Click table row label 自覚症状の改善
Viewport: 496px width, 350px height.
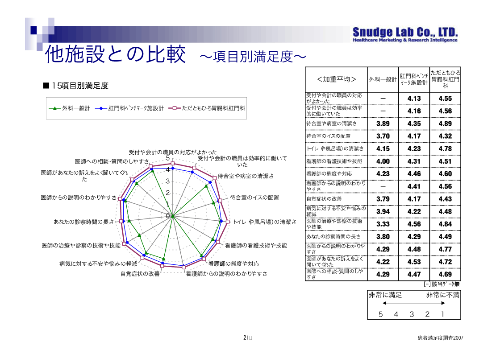[324, 199]
